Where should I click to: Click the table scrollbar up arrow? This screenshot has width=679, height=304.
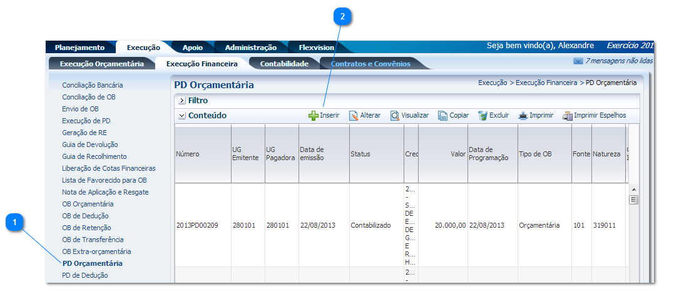click(633, 189)
